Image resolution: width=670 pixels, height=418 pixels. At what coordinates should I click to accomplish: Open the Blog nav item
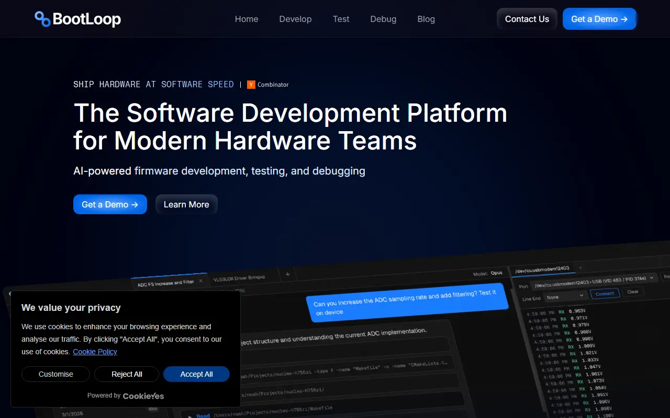426,19
